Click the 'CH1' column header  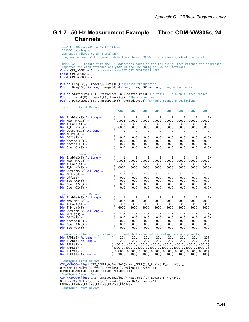click(121, 111)
